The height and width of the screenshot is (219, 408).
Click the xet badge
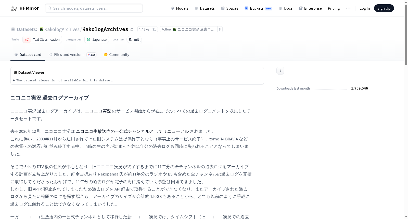pyautogui.click(x=92, y=55)
